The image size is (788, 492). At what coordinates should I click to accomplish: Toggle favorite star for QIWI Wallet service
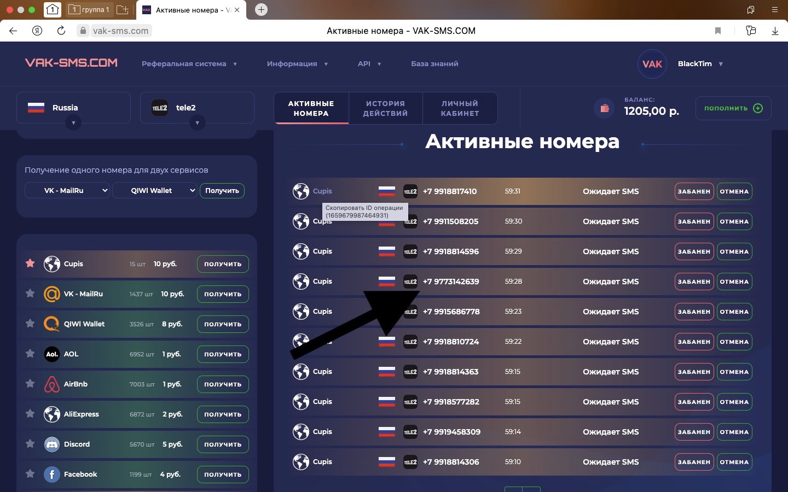coord(30,324)
